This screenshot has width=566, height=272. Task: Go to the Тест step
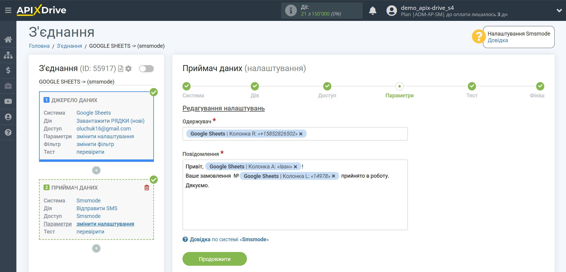tap(472, 87)
